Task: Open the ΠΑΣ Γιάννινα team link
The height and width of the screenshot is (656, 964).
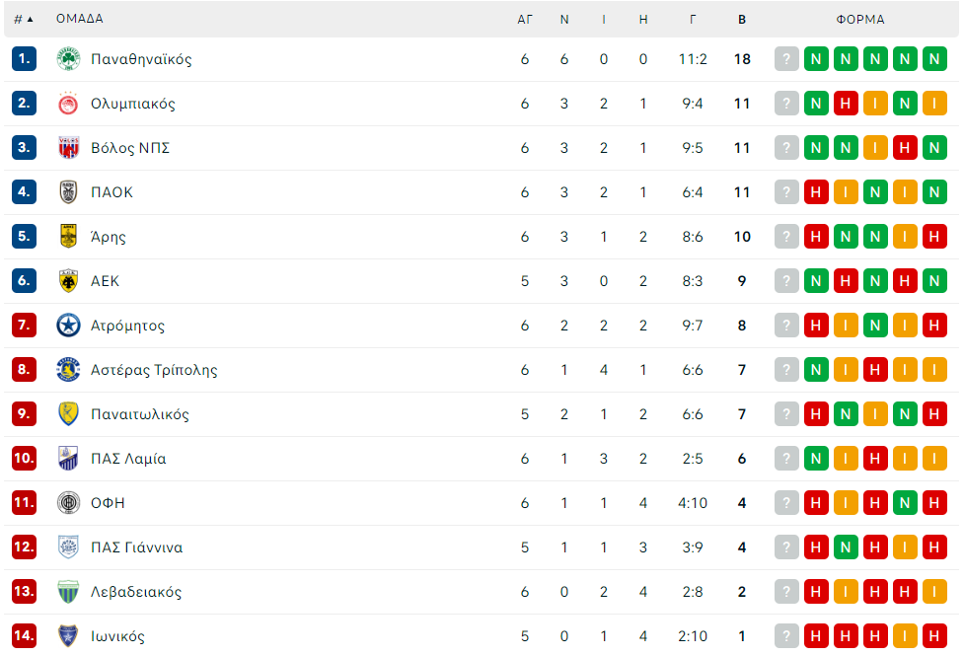Action: [x=136, y=547]
